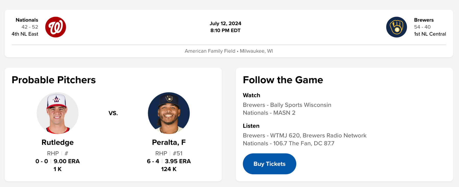459x187 pixels.
Task: Select the Rutledge pitcher name
Action: tap(58, 142)
